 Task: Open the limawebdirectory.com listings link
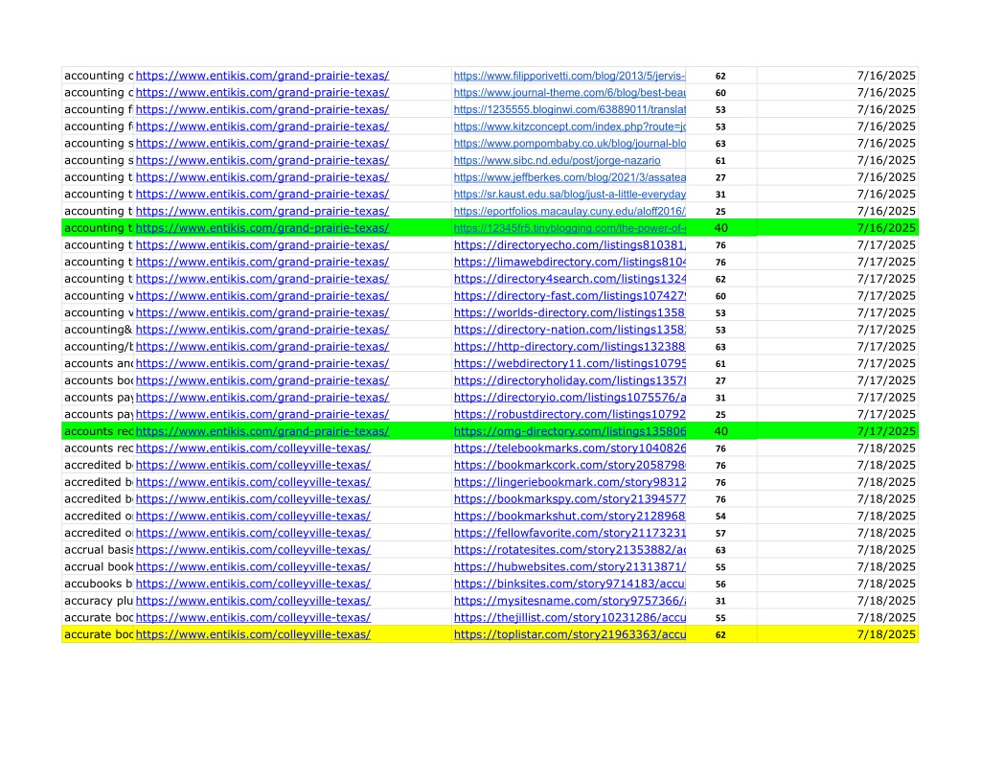click(569, 262)
